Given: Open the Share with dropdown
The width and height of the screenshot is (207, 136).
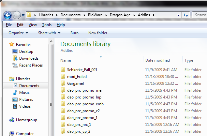Looking at the screenshot, I should 49,33.
